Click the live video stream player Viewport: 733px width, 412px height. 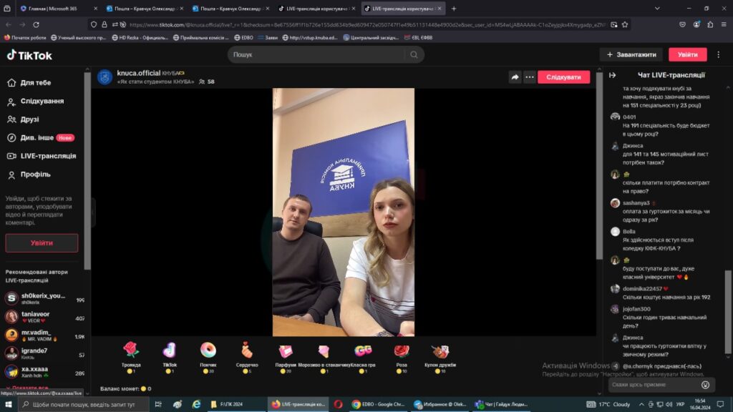point(343,212)
